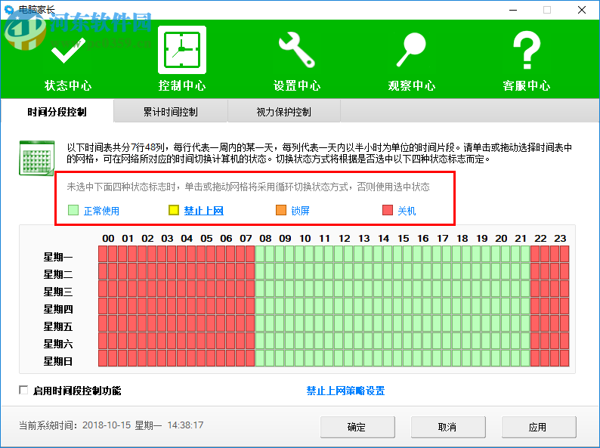Click the 确定 button

pos(357,427)
